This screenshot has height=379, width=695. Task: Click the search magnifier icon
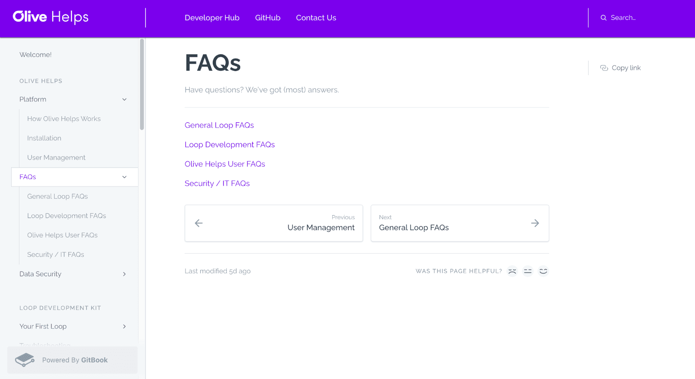tap(603, 18)
